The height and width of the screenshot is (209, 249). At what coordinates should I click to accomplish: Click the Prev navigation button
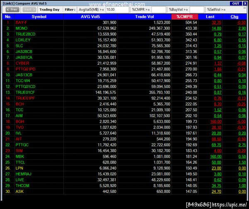[x=12, y=10]
